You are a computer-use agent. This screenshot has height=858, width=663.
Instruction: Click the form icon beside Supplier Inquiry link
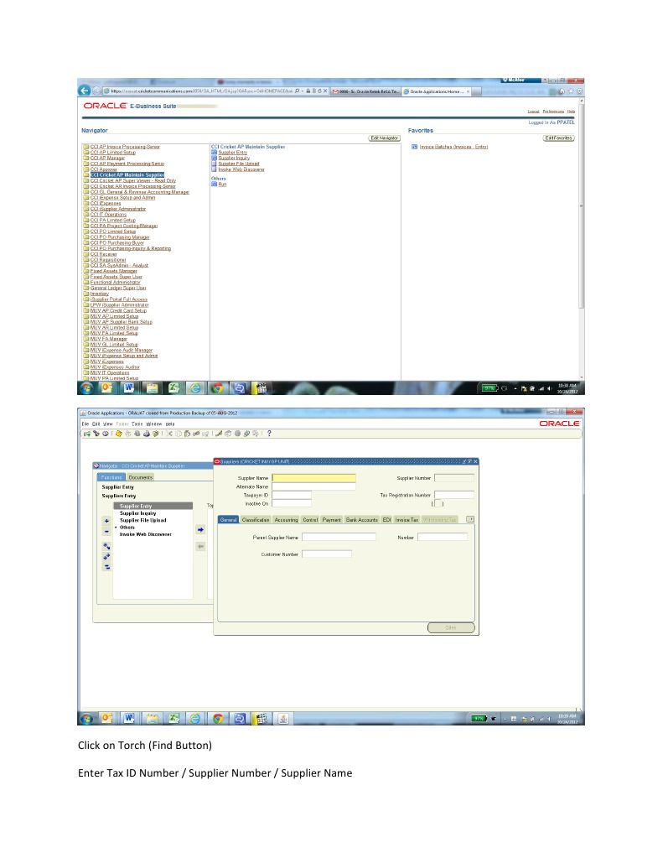(x=215, y=159)
